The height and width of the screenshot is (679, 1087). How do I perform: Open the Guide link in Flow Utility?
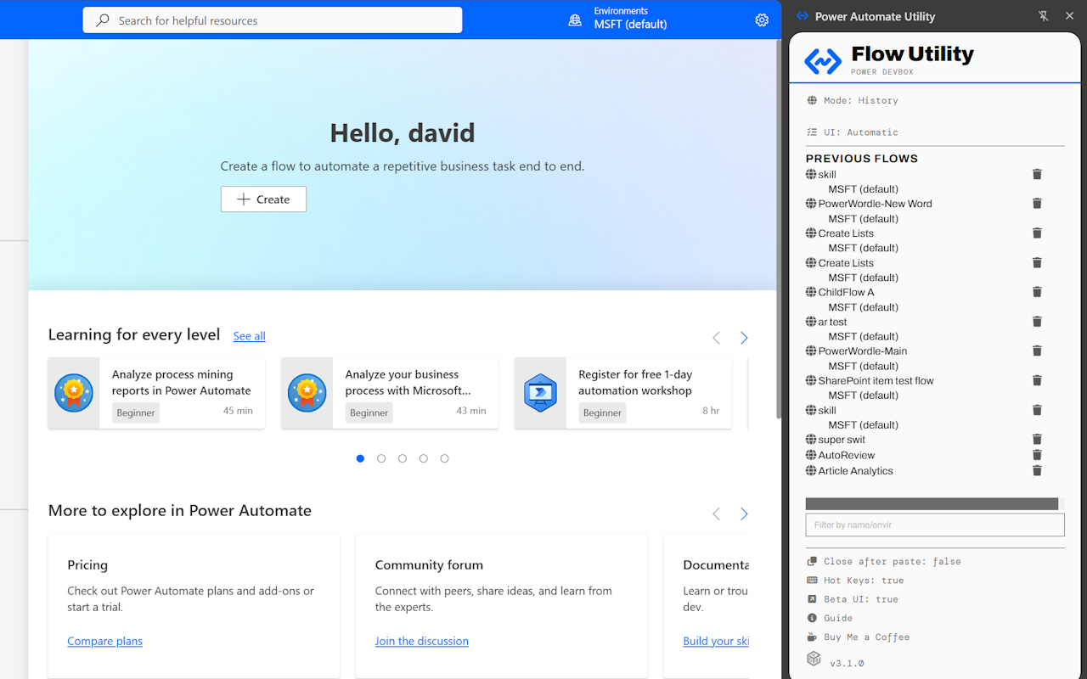point(838,618)
